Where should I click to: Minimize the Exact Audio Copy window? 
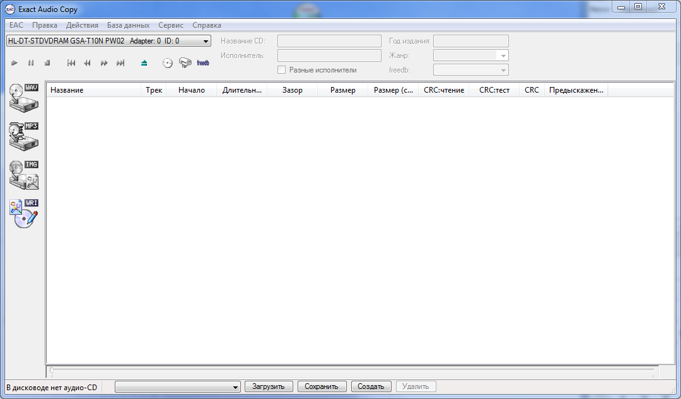point(621,7)
